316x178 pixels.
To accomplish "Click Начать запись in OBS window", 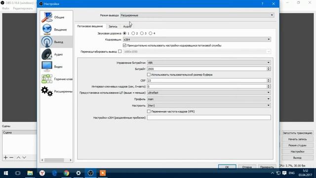I will 297,139.
